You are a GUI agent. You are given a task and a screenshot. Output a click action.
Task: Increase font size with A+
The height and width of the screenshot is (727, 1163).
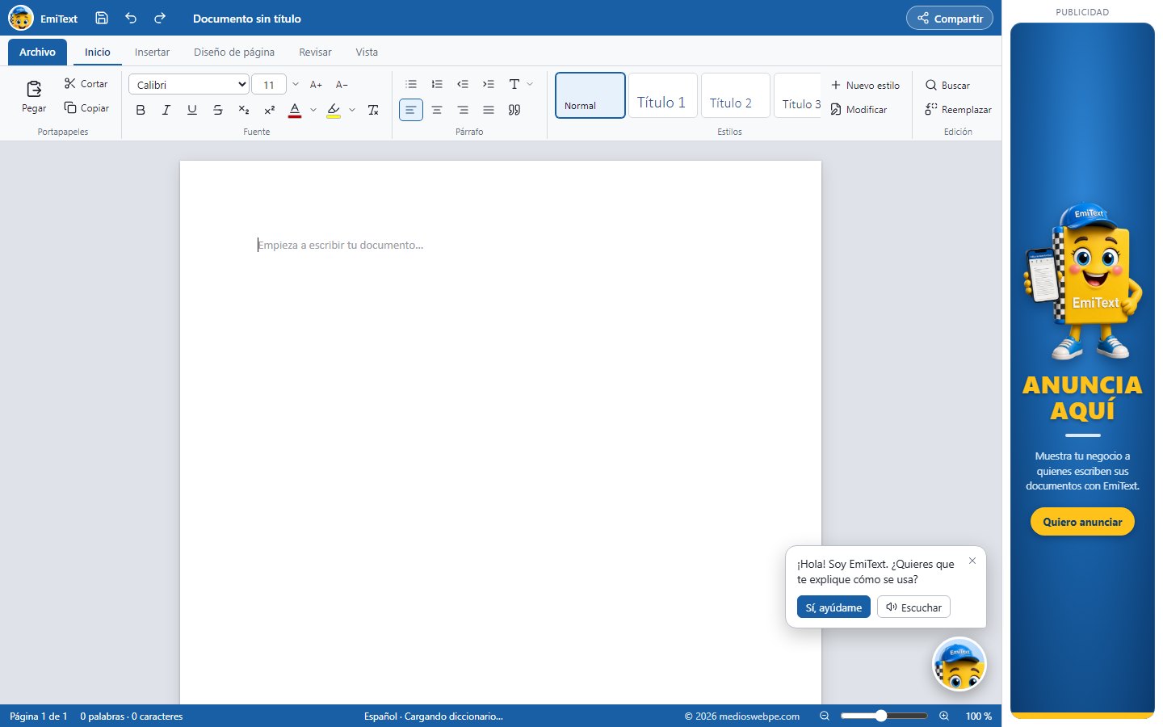coord(316,85)
